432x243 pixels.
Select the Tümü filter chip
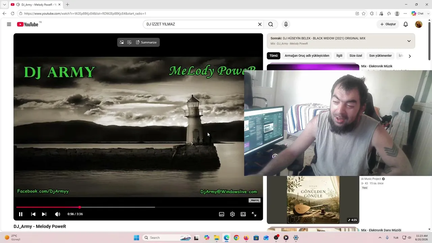[x=273, y=56]
